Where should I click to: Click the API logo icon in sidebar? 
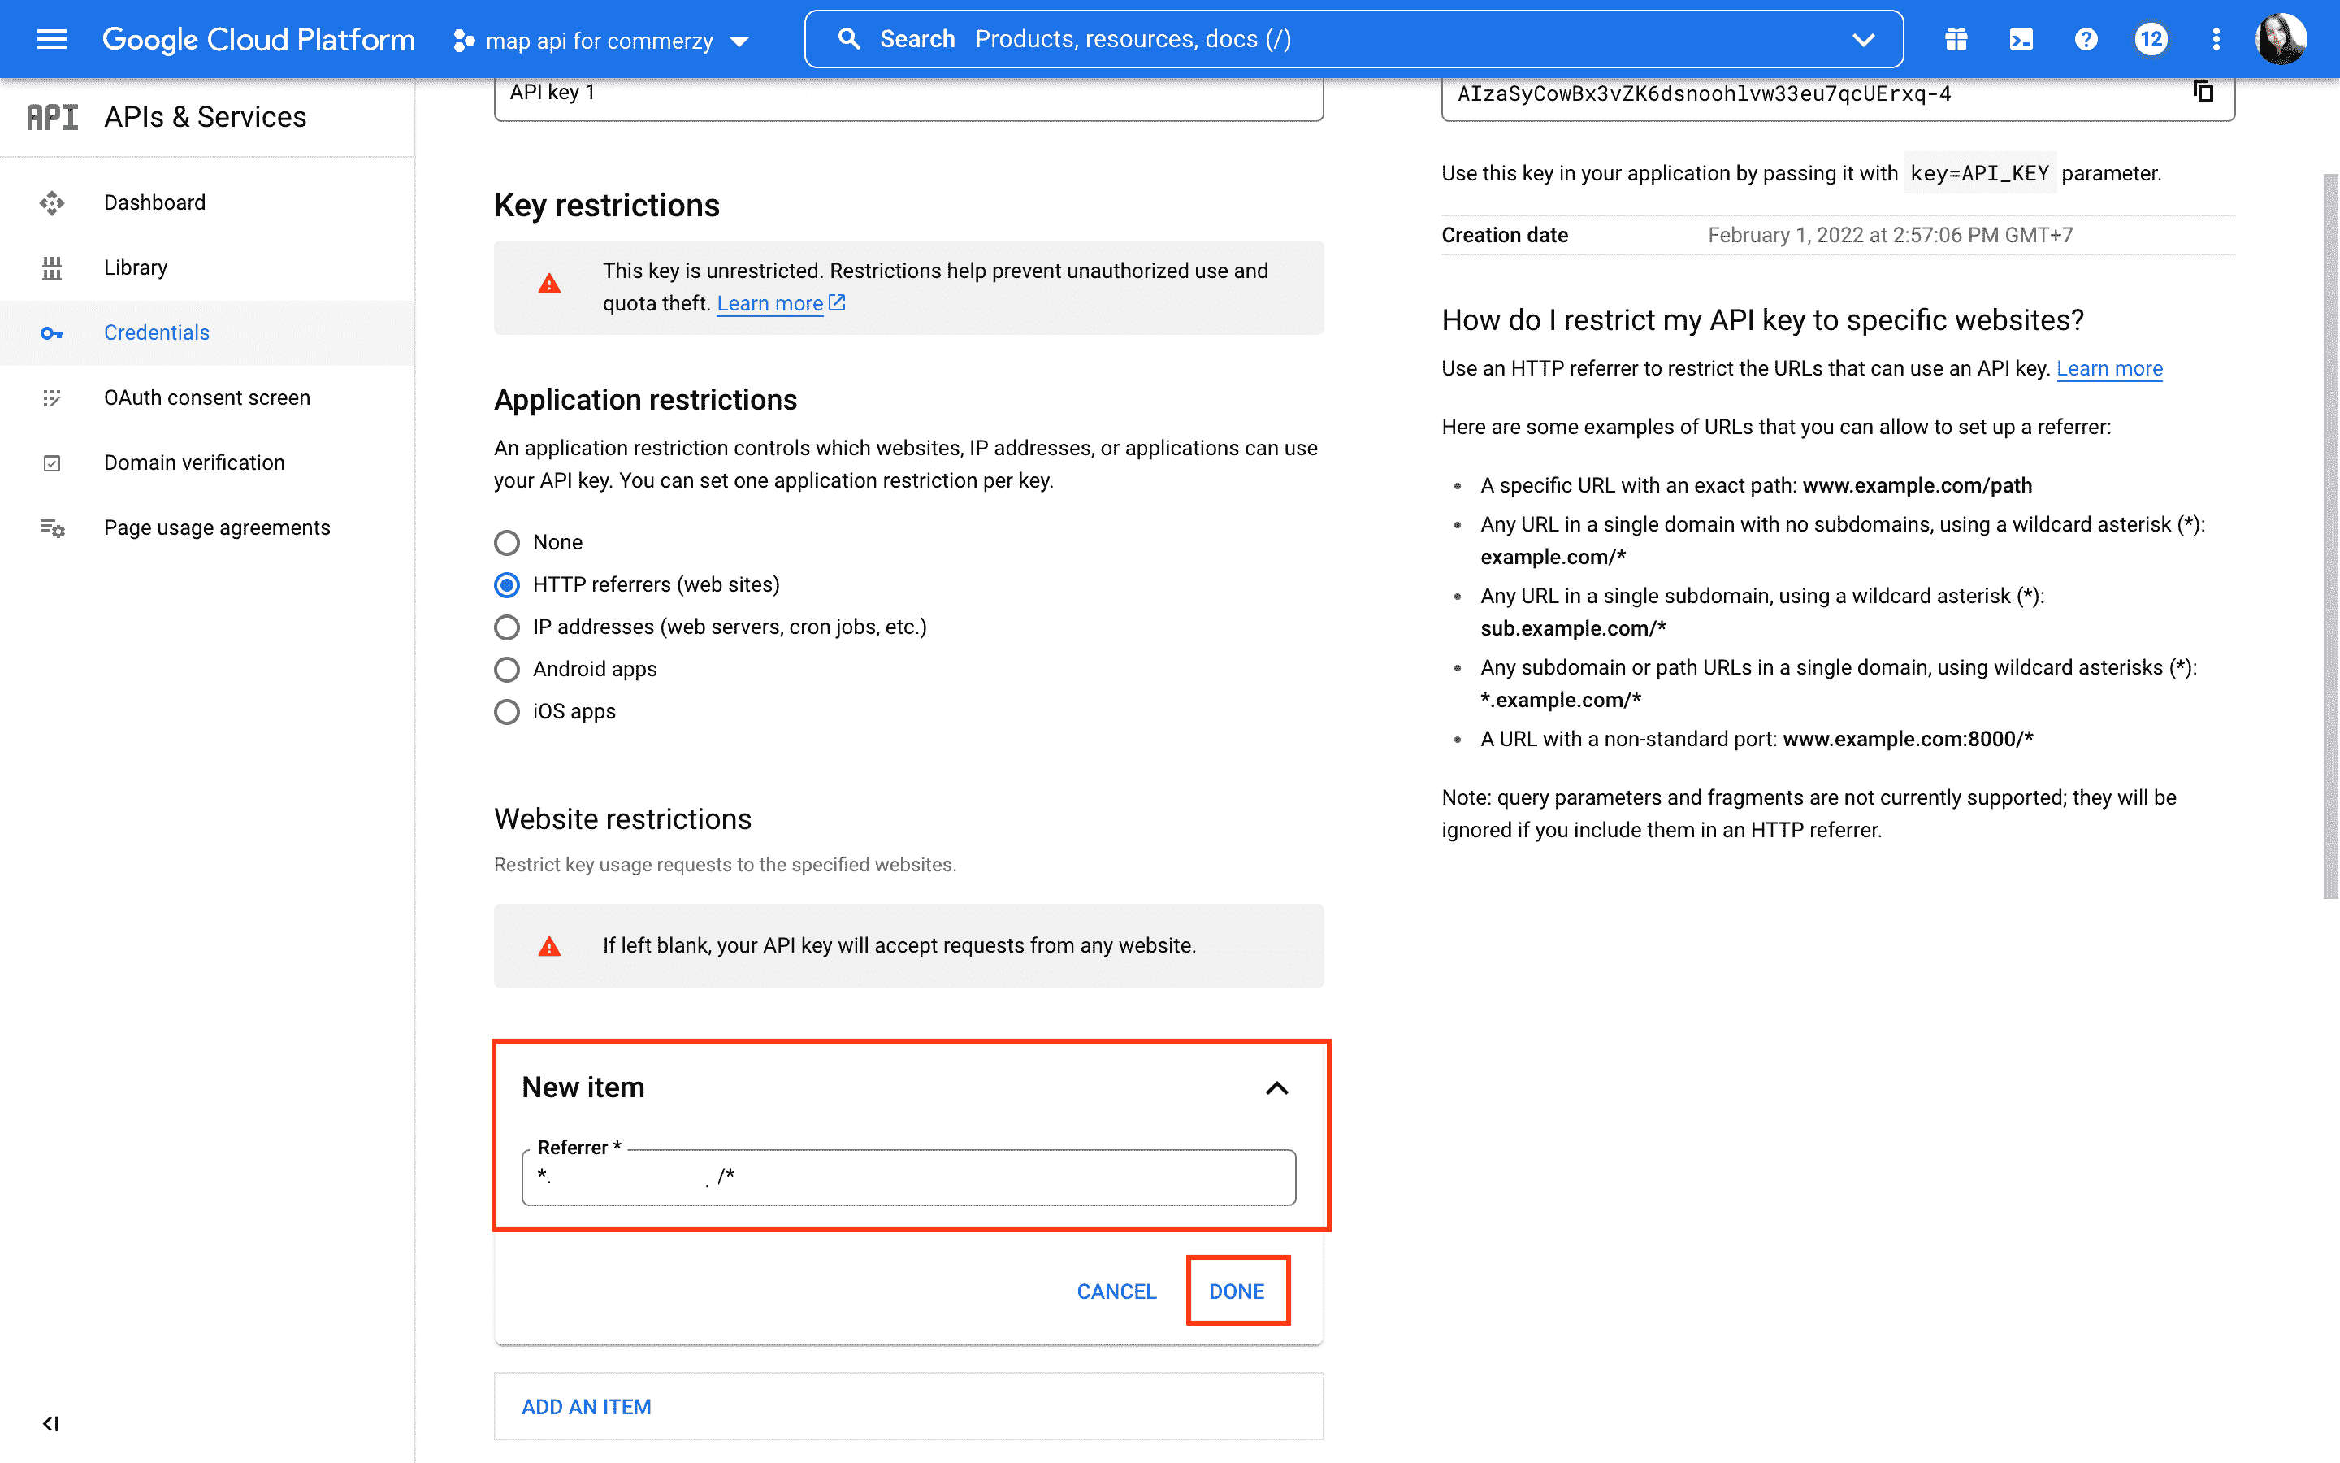(x=52, y=117)
